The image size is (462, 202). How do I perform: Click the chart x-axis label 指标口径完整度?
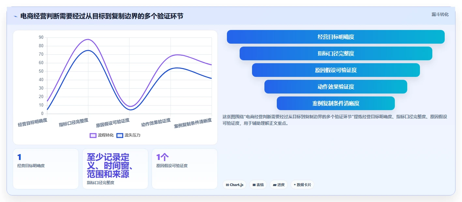pos(74,123)
